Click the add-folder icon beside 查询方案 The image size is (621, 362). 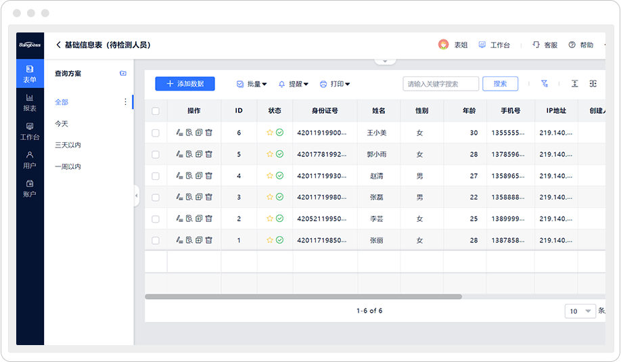[x=123, y=73]
